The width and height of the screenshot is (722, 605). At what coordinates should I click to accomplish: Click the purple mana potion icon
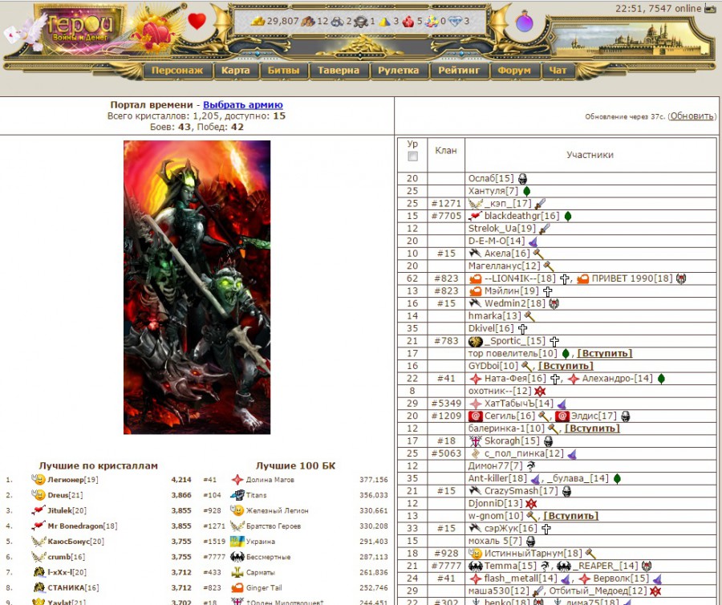[x=525, y=22]
